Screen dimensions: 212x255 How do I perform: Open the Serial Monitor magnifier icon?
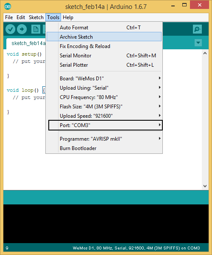(x=197, y=29)
